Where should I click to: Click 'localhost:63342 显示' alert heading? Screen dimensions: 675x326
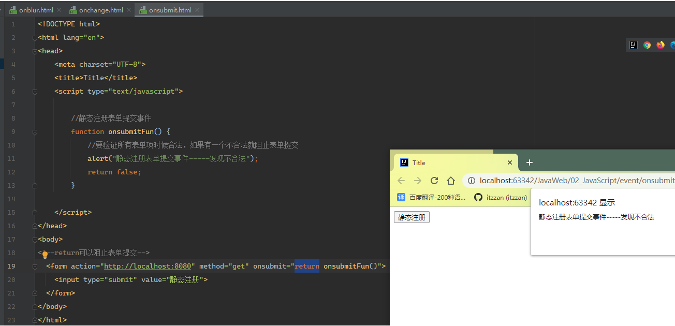click(577, 203)
